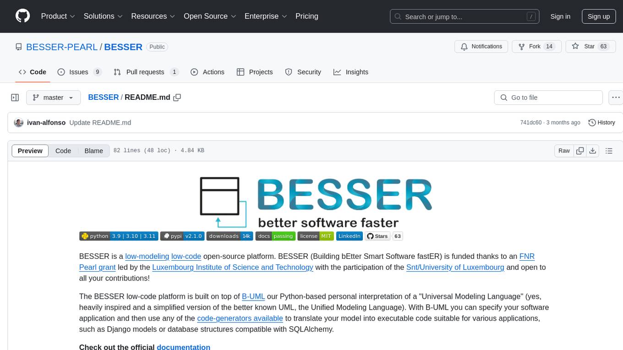Switch to the Actions tab
The image size is (623, 350).
(x=207, y=72)
